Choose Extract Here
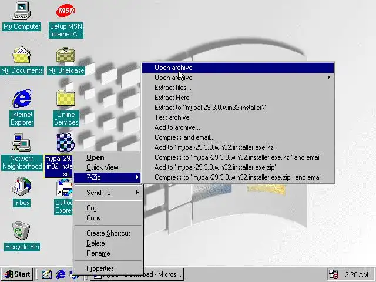 238,98
